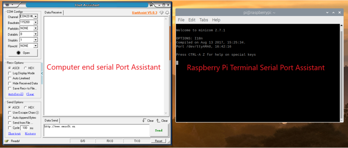Click the terminal window vertical scrollbar
348x148 pixels.
[341, 73]
